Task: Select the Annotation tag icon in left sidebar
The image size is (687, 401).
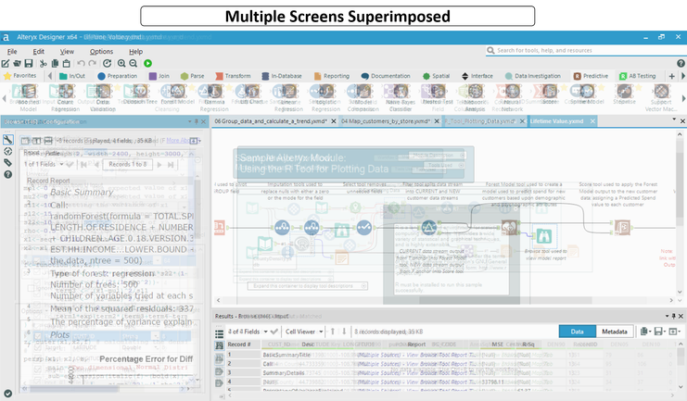Action: [x=8, y=163]
